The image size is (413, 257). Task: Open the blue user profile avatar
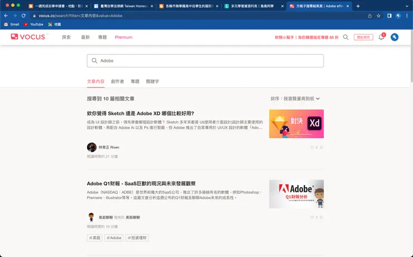coord(394,37)
